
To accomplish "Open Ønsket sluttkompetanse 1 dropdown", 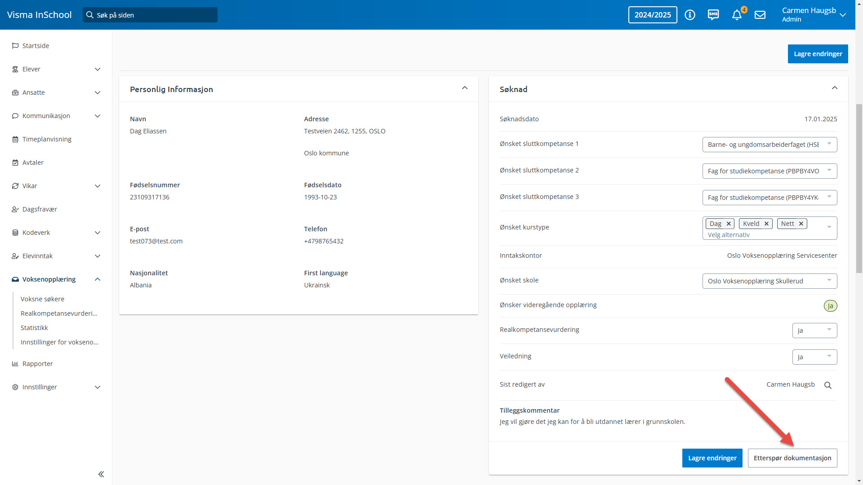I will (x=770, y=145).
